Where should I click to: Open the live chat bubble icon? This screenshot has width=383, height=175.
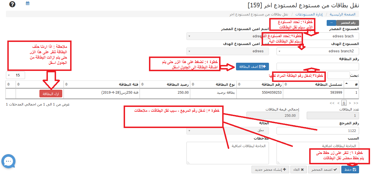(8, 161)
